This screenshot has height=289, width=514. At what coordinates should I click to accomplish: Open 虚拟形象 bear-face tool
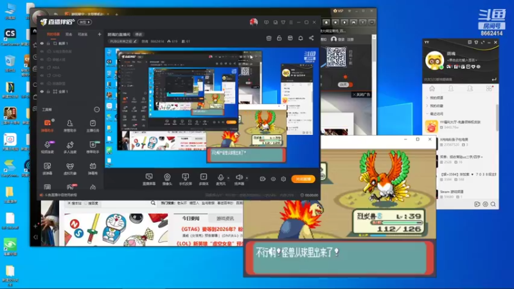click(x=70, y=168)
